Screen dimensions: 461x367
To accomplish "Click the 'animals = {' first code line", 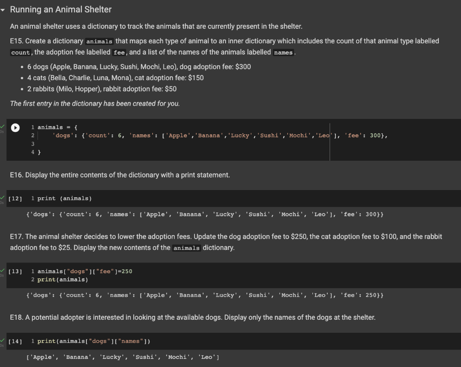I will coord(57,127).
